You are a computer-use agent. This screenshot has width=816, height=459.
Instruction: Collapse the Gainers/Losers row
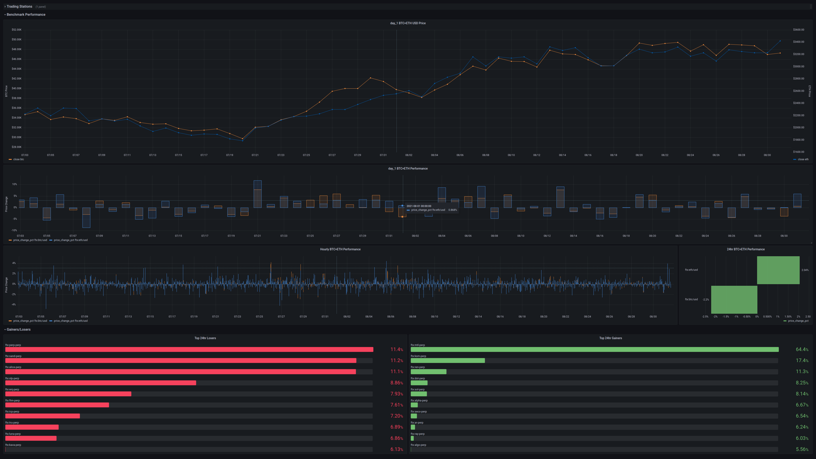(x=5, y=330)
